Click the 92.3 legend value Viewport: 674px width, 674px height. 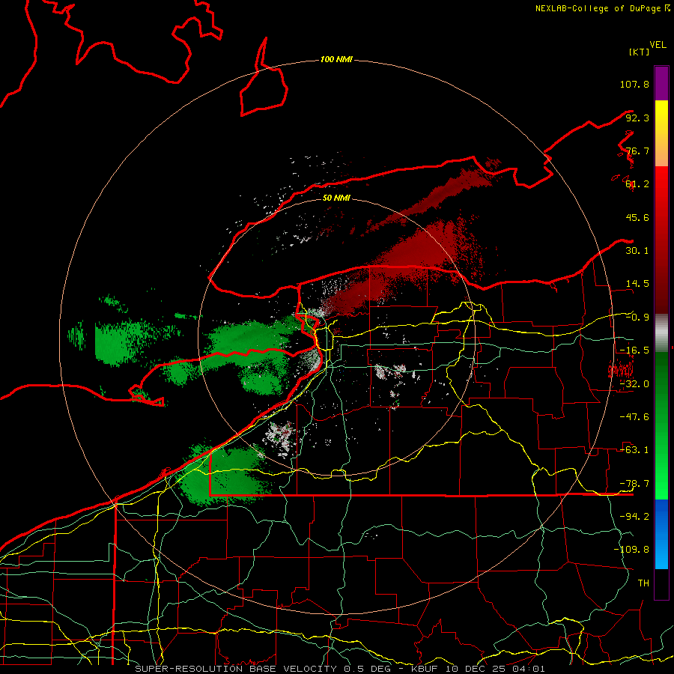(x=637, y=118)
